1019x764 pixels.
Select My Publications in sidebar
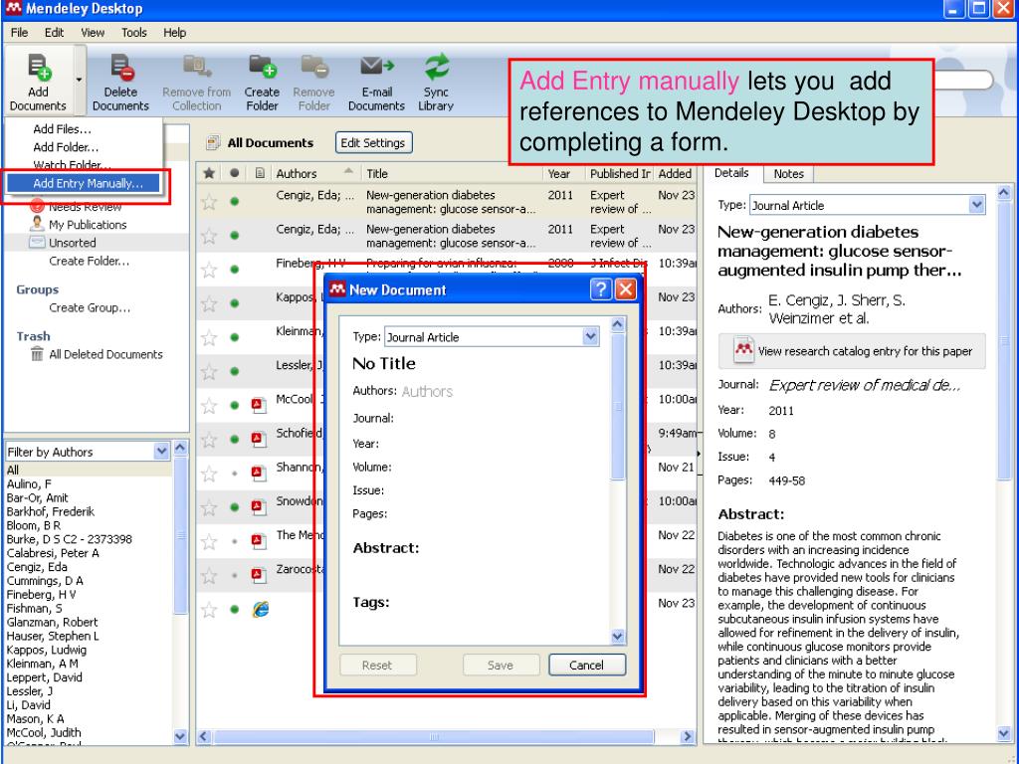click(88, 225)
